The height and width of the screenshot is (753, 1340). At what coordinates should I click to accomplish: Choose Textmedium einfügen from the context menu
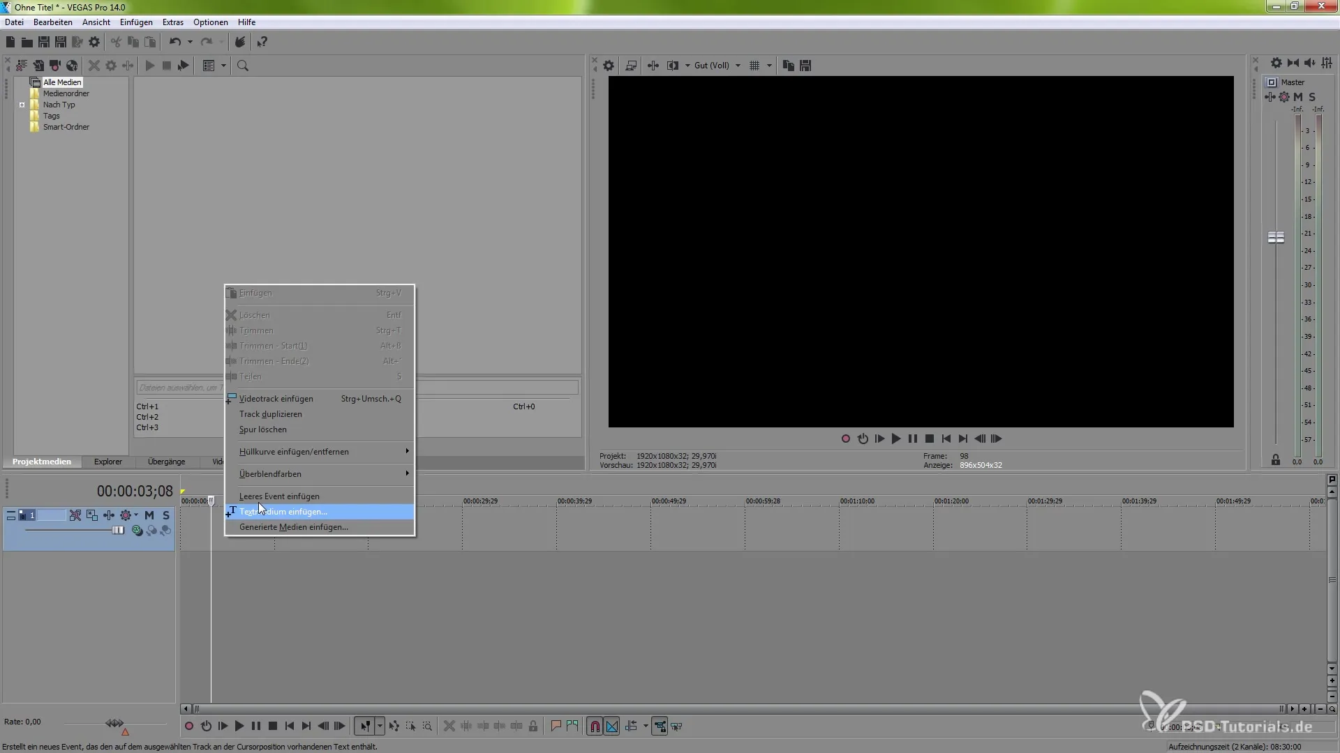coord(320,512)
